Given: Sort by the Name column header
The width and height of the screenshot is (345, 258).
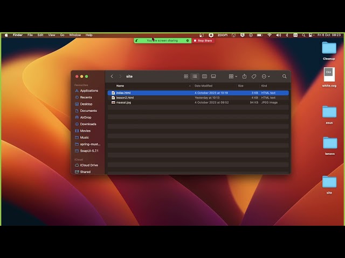Looking at the screenshot, I should [x=120, y=86].
